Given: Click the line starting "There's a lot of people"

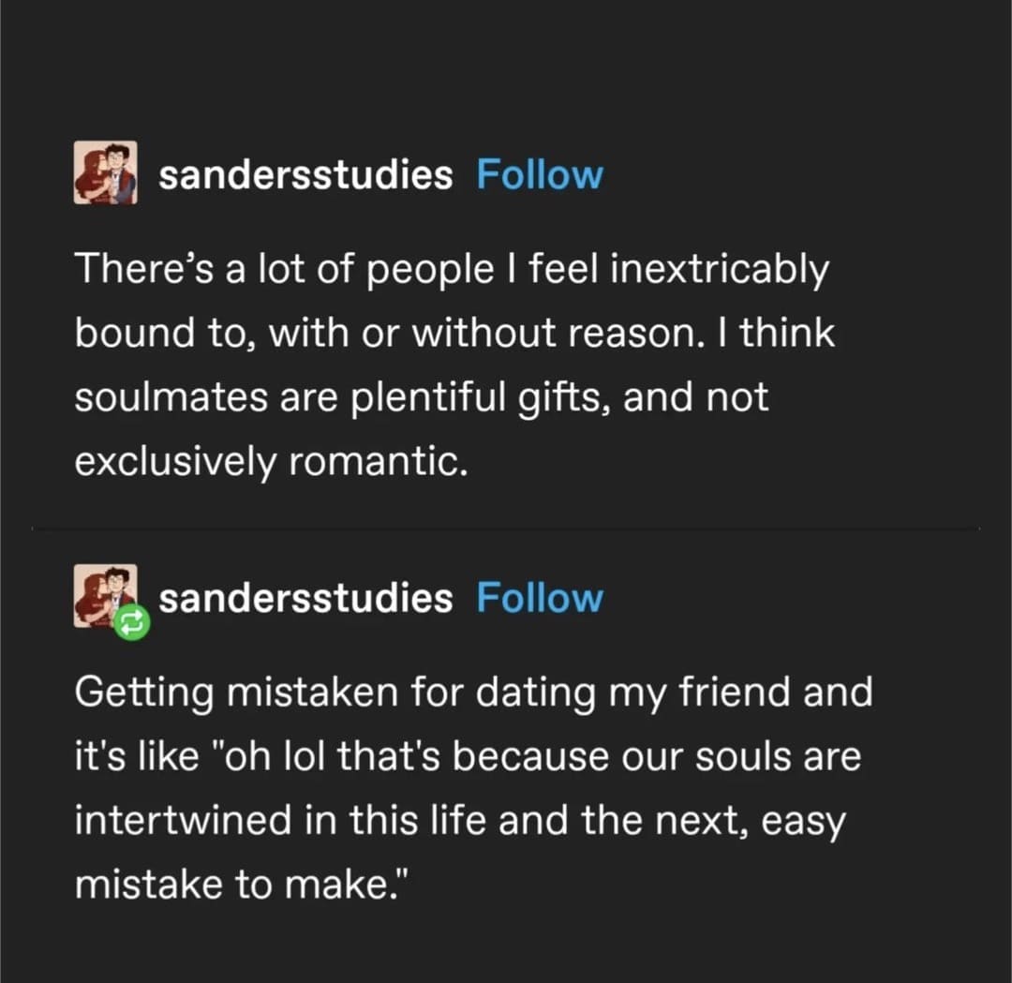Looking at the screenshot, I should (452, 271).
